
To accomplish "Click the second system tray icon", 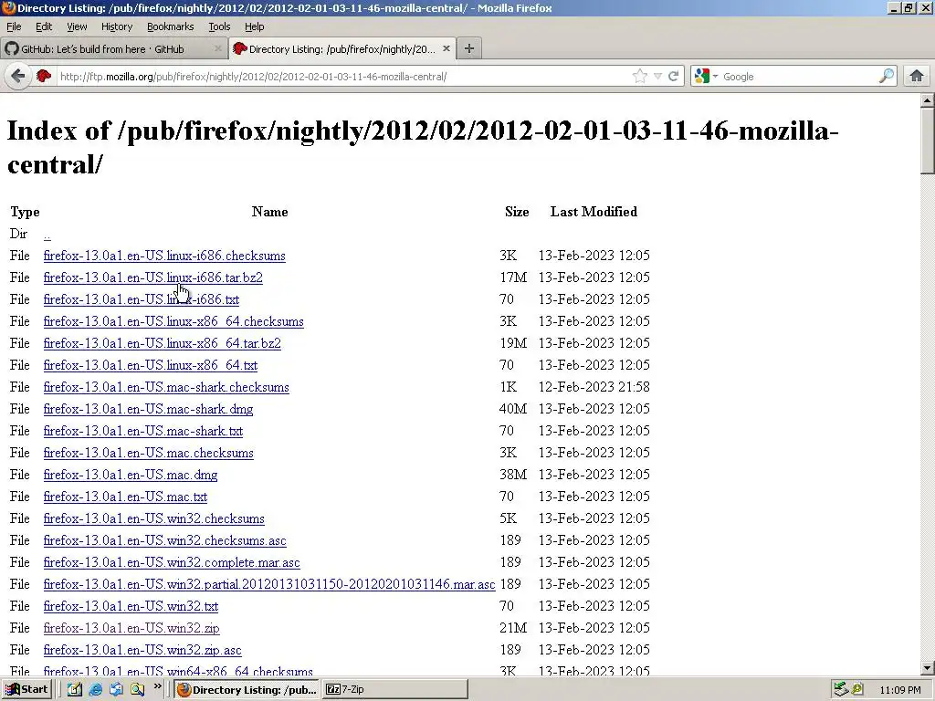I will (857, 690).
